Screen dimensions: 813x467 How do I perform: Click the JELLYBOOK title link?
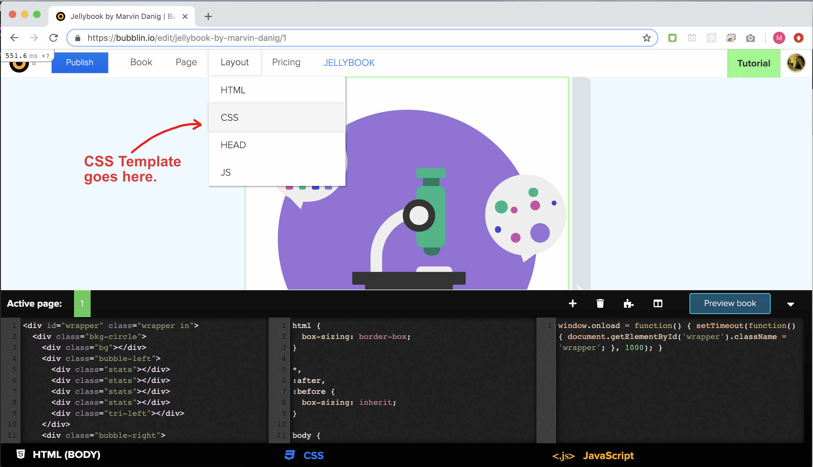point(349,62)
